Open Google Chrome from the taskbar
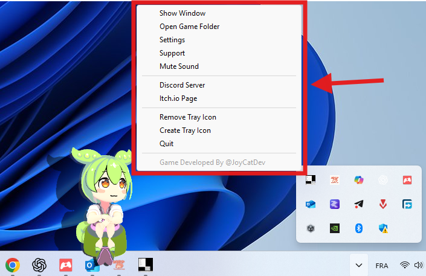Viewport: 426px width, 276px height. coord(13,265)
